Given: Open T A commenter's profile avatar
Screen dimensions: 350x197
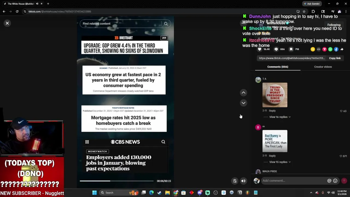Looking at the screenshot, I should [x=258, y=80].
